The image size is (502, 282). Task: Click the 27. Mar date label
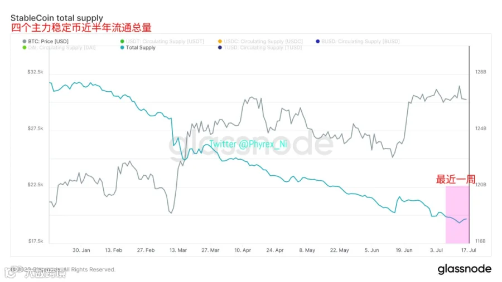210,250
